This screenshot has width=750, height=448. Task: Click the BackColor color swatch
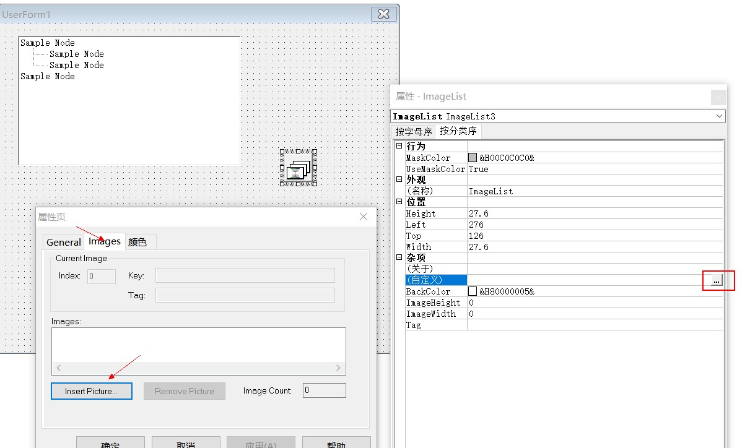click(472, 291)
